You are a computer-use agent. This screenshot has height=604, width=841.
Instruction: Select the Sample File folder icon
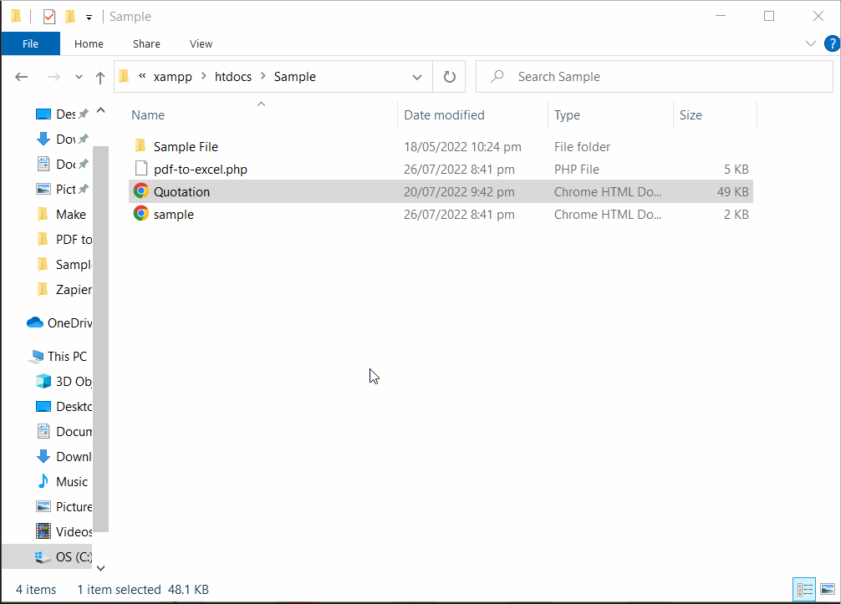click(140, 145)
